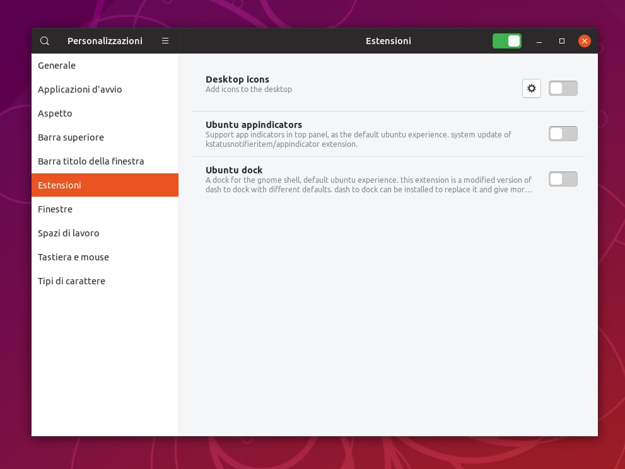Click the 'Add icons to the desktop' description
625x469 pixels.
pyautogui.click(x=248, y=90)
